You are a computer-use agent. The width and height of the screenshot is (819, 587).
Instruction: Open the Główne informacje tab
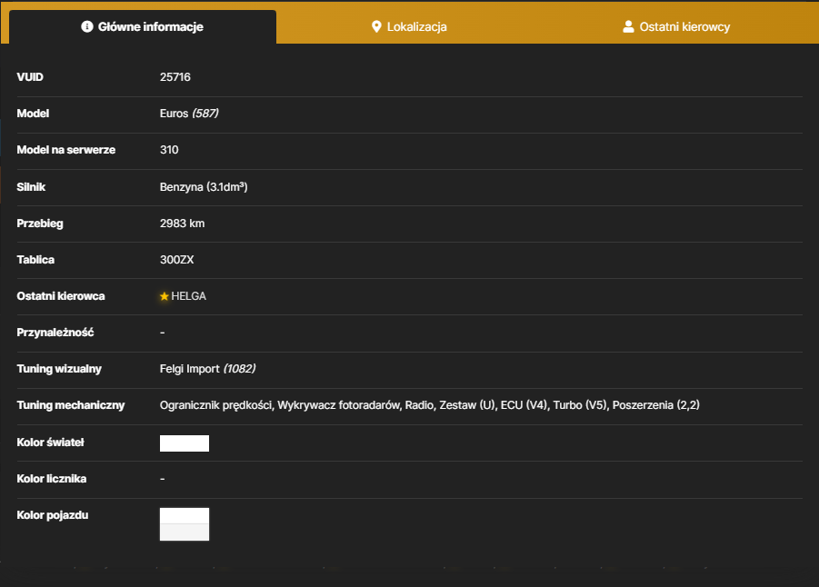coord(143,26)
